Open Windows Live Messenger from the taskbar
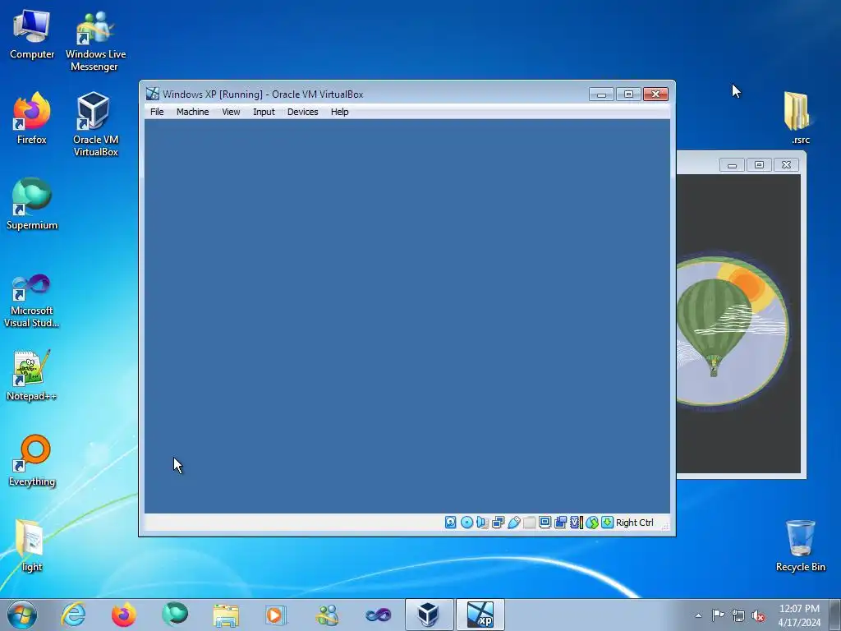 point(327,615)
